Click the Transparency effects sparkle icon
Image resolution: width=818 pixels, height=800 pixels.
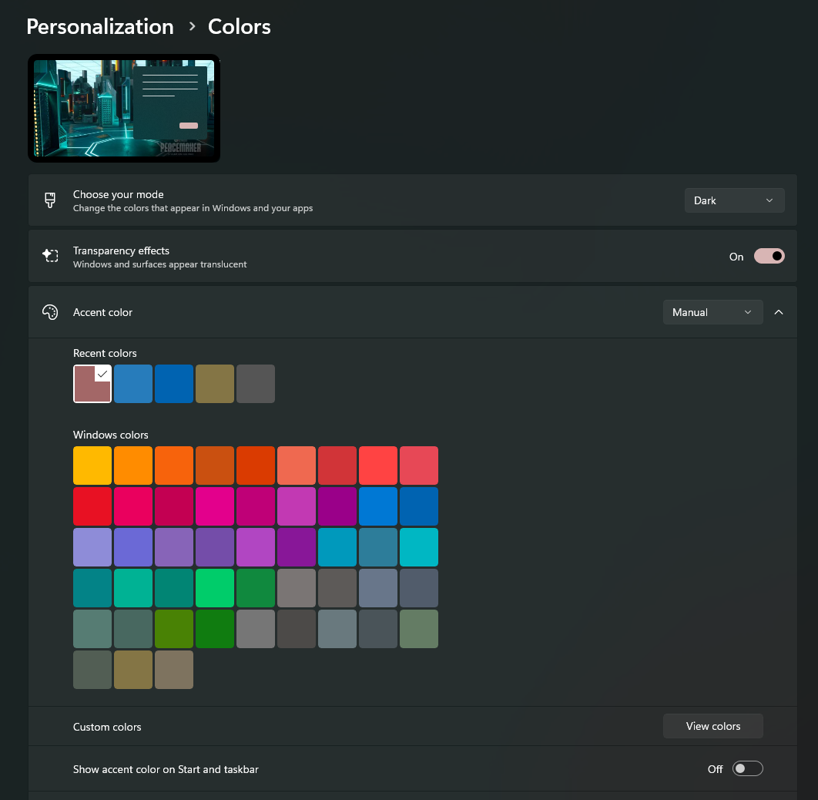tap(50, 255)
